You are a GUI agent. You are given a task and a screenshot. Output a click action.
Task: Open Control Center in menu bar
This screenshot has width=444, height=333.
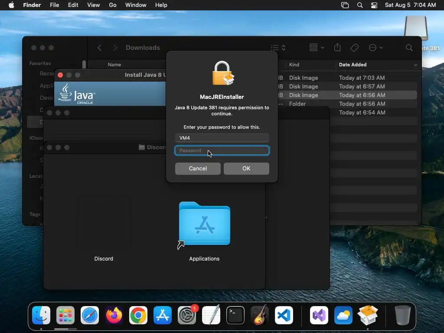374,5
